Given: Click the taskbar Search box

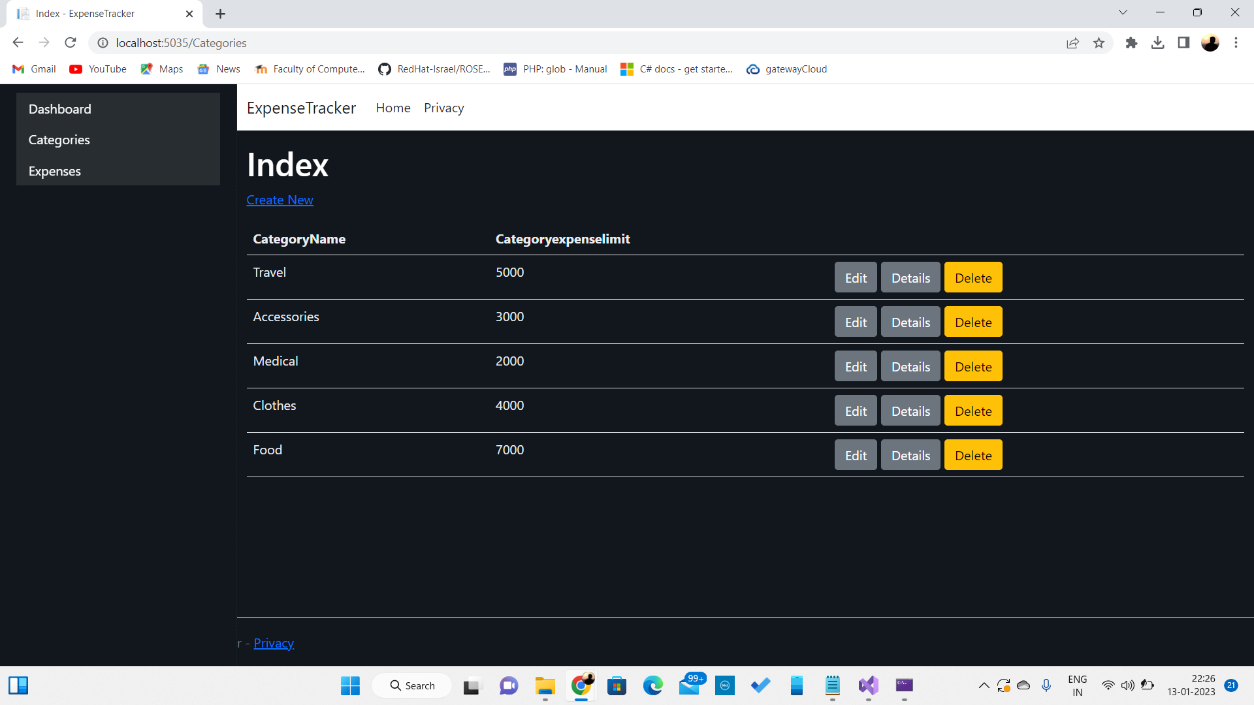Looking at the screenshot, I should point(412,685).
